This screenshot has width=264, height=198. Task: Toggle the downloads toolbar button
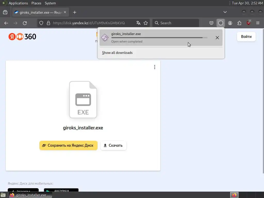click(x=221, y=23)
